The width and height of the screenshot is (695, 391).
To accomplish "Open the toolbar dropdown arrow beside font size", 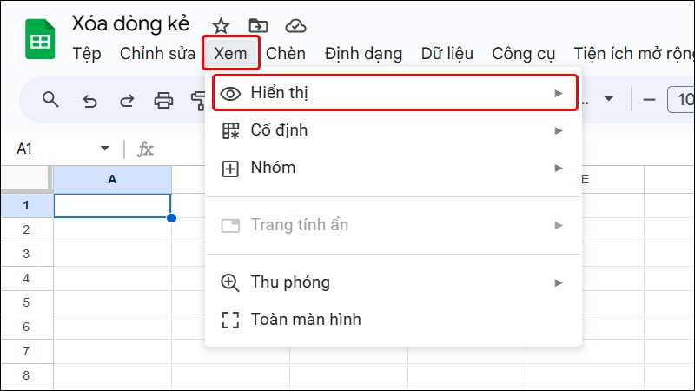I will [x=609, y=98].
